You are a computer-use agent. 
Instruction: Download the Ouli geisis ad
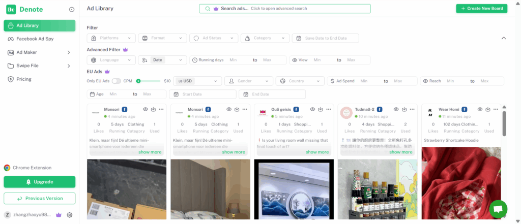(x=321, y=109)
